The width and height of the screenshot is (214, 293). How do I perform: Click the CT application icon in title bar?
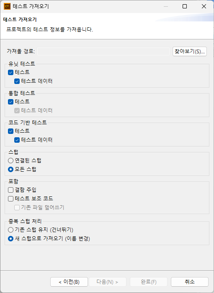click(x=7, y=6)
